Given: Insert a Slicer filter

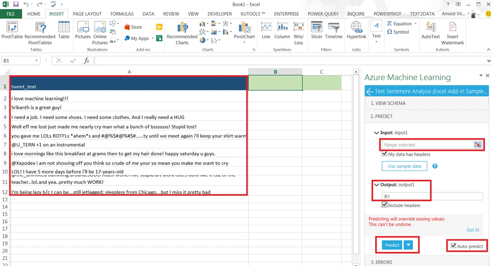Looking at the screenshot, I should coord(316,28).
